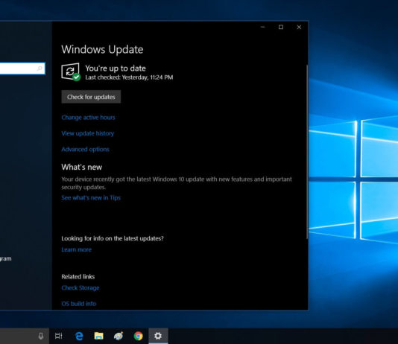Open the Check Storage related link
The height and width of the screenshot is (344, 398).
pyautogui.click(x=80, y=288)
